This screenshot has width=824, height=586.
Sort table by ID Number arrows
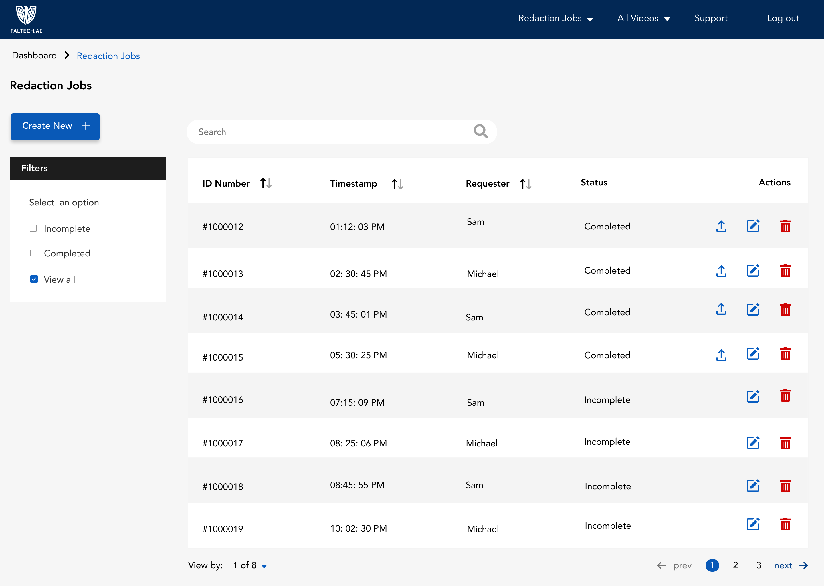coord(266,183)
